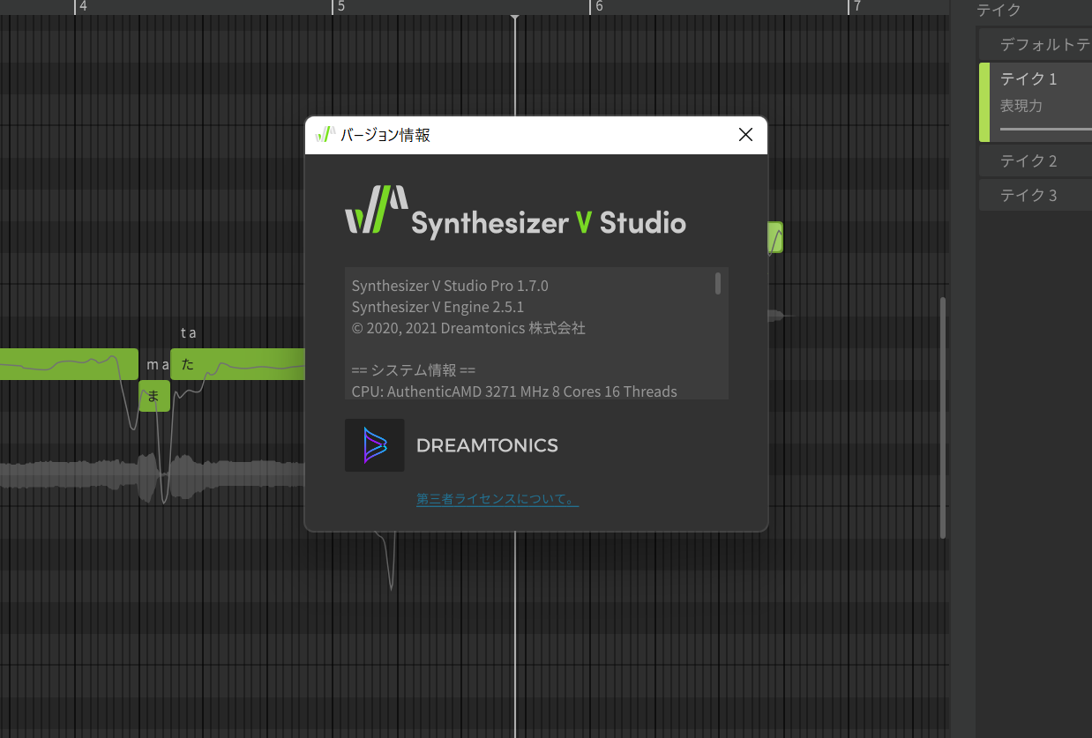Click the dialog title bar Synthesizer V icon
This screenshot has height=738, width=1092.
[x=325, y=135]
